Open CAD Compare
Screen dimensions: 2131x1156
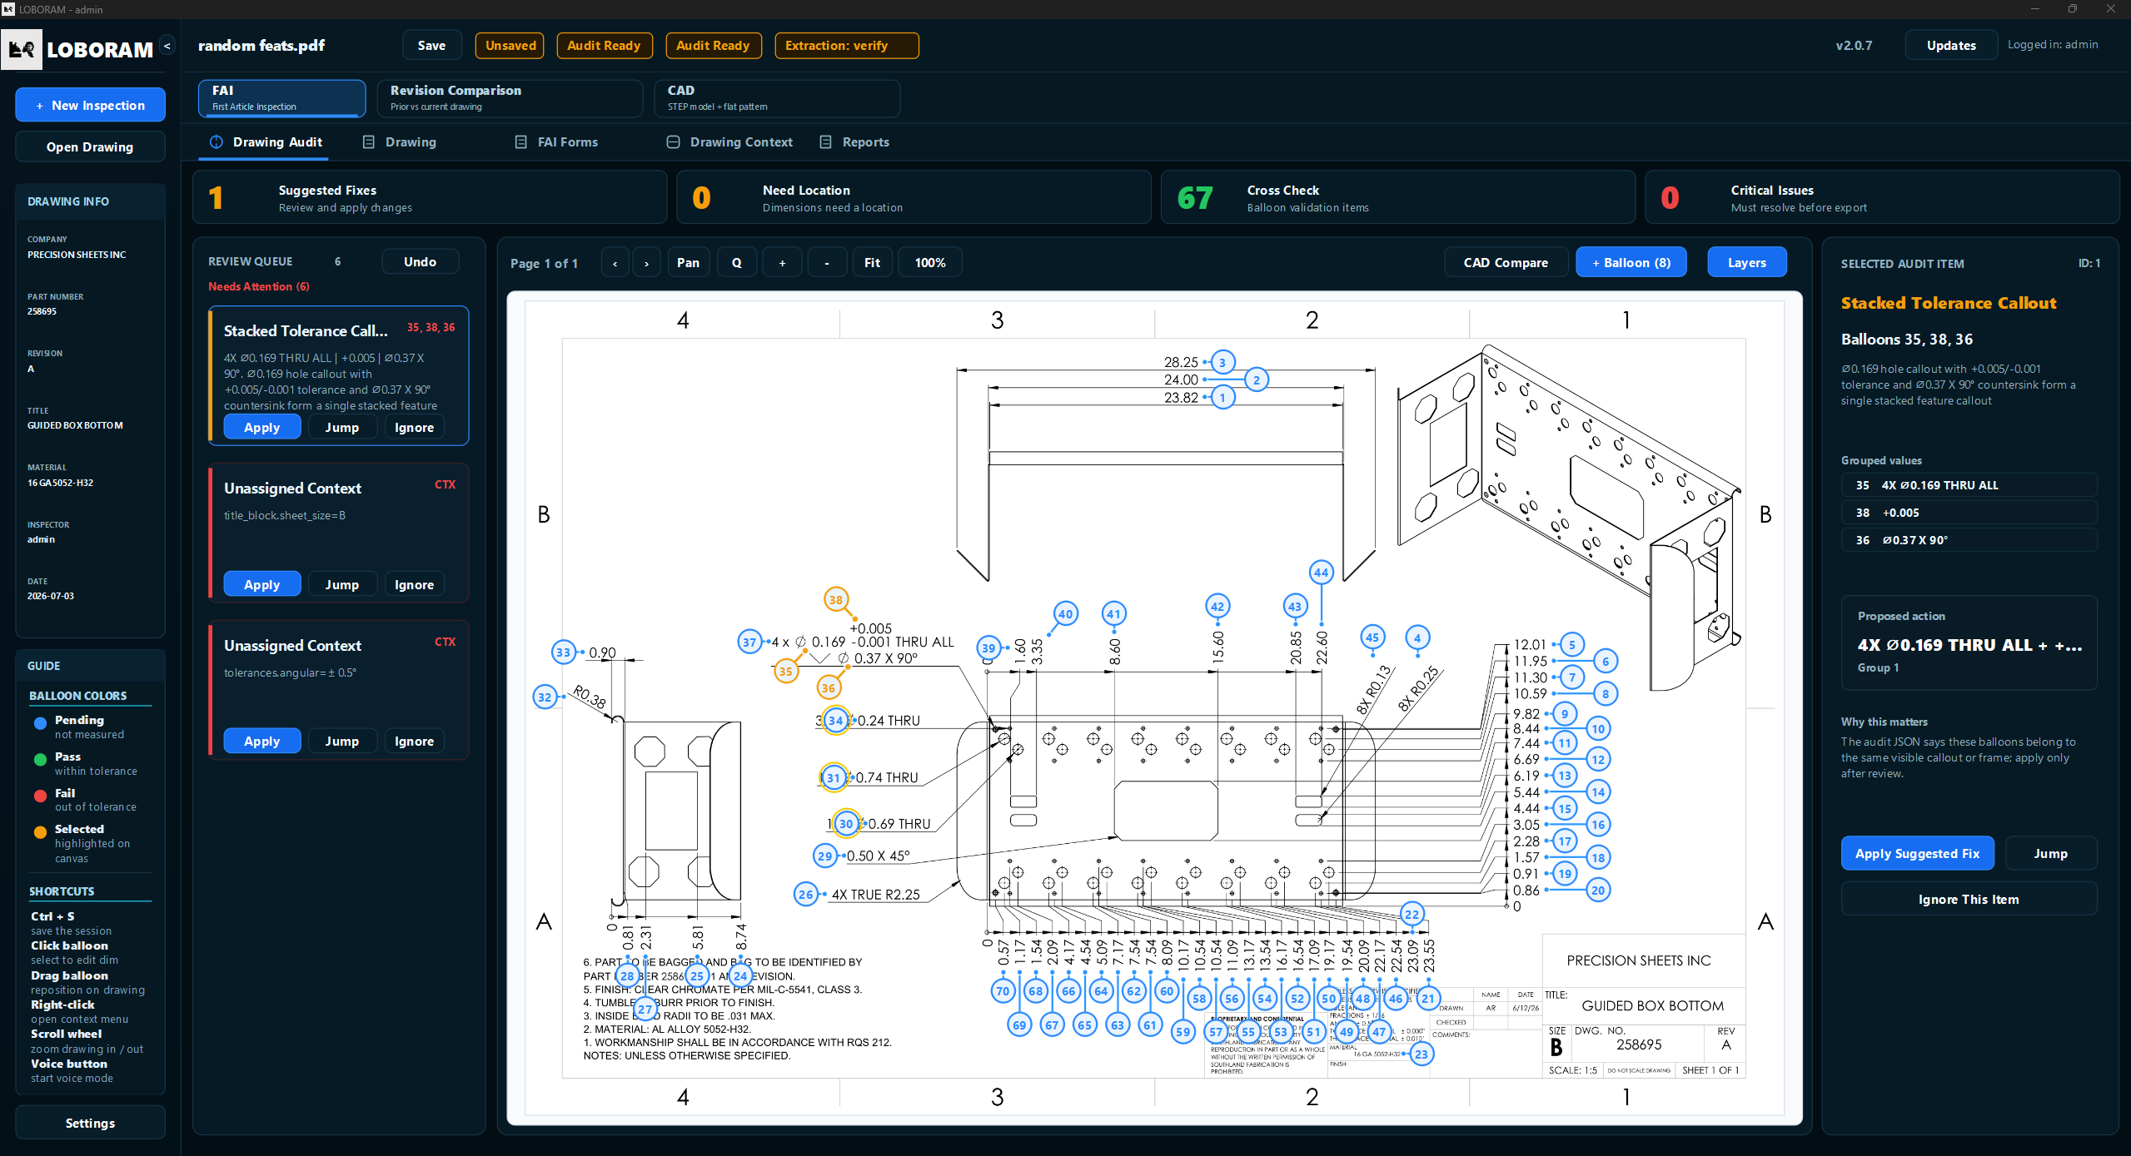pos(1506,263)
